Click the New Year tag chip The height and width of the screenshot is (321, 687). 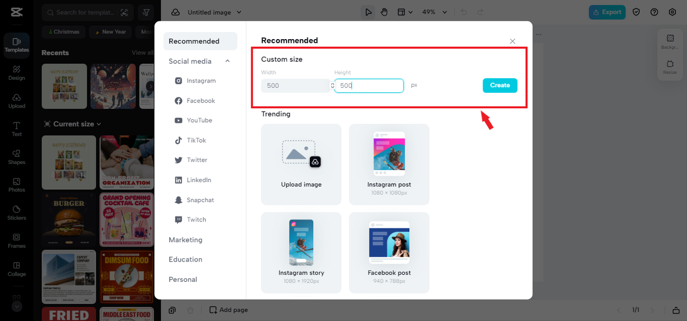[x=110, y=32]
